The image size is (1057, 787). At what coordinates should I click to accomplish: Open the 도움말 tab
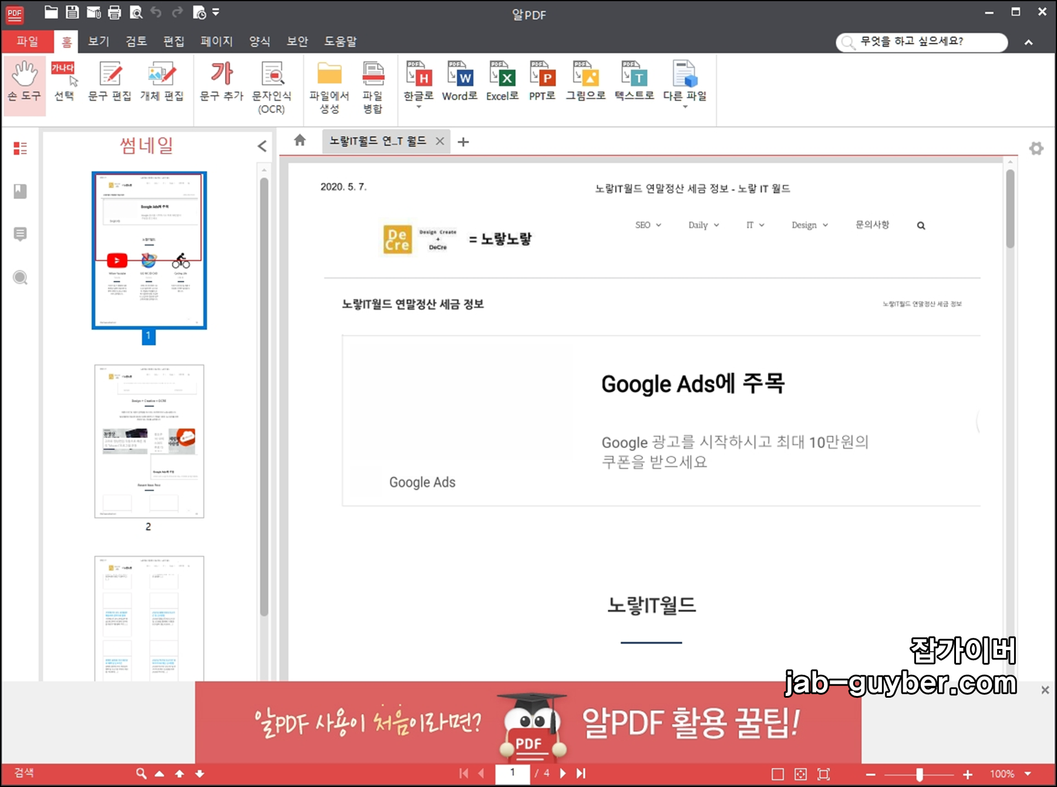341,41
